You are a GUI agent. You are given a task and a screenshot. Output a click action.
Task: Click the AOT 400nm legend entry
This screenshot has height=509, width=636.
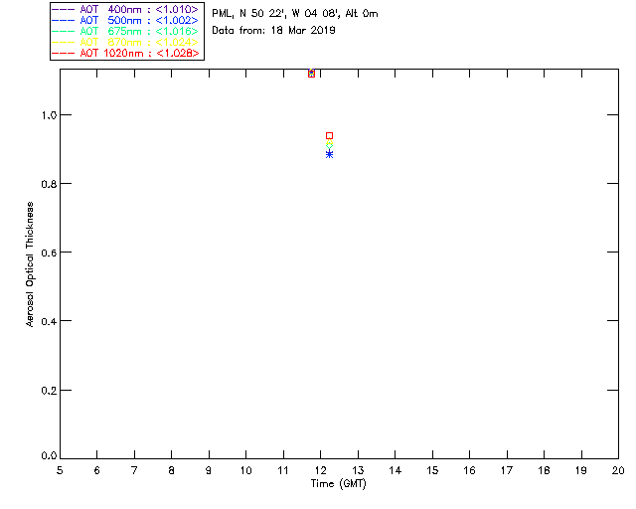[125, 9]
